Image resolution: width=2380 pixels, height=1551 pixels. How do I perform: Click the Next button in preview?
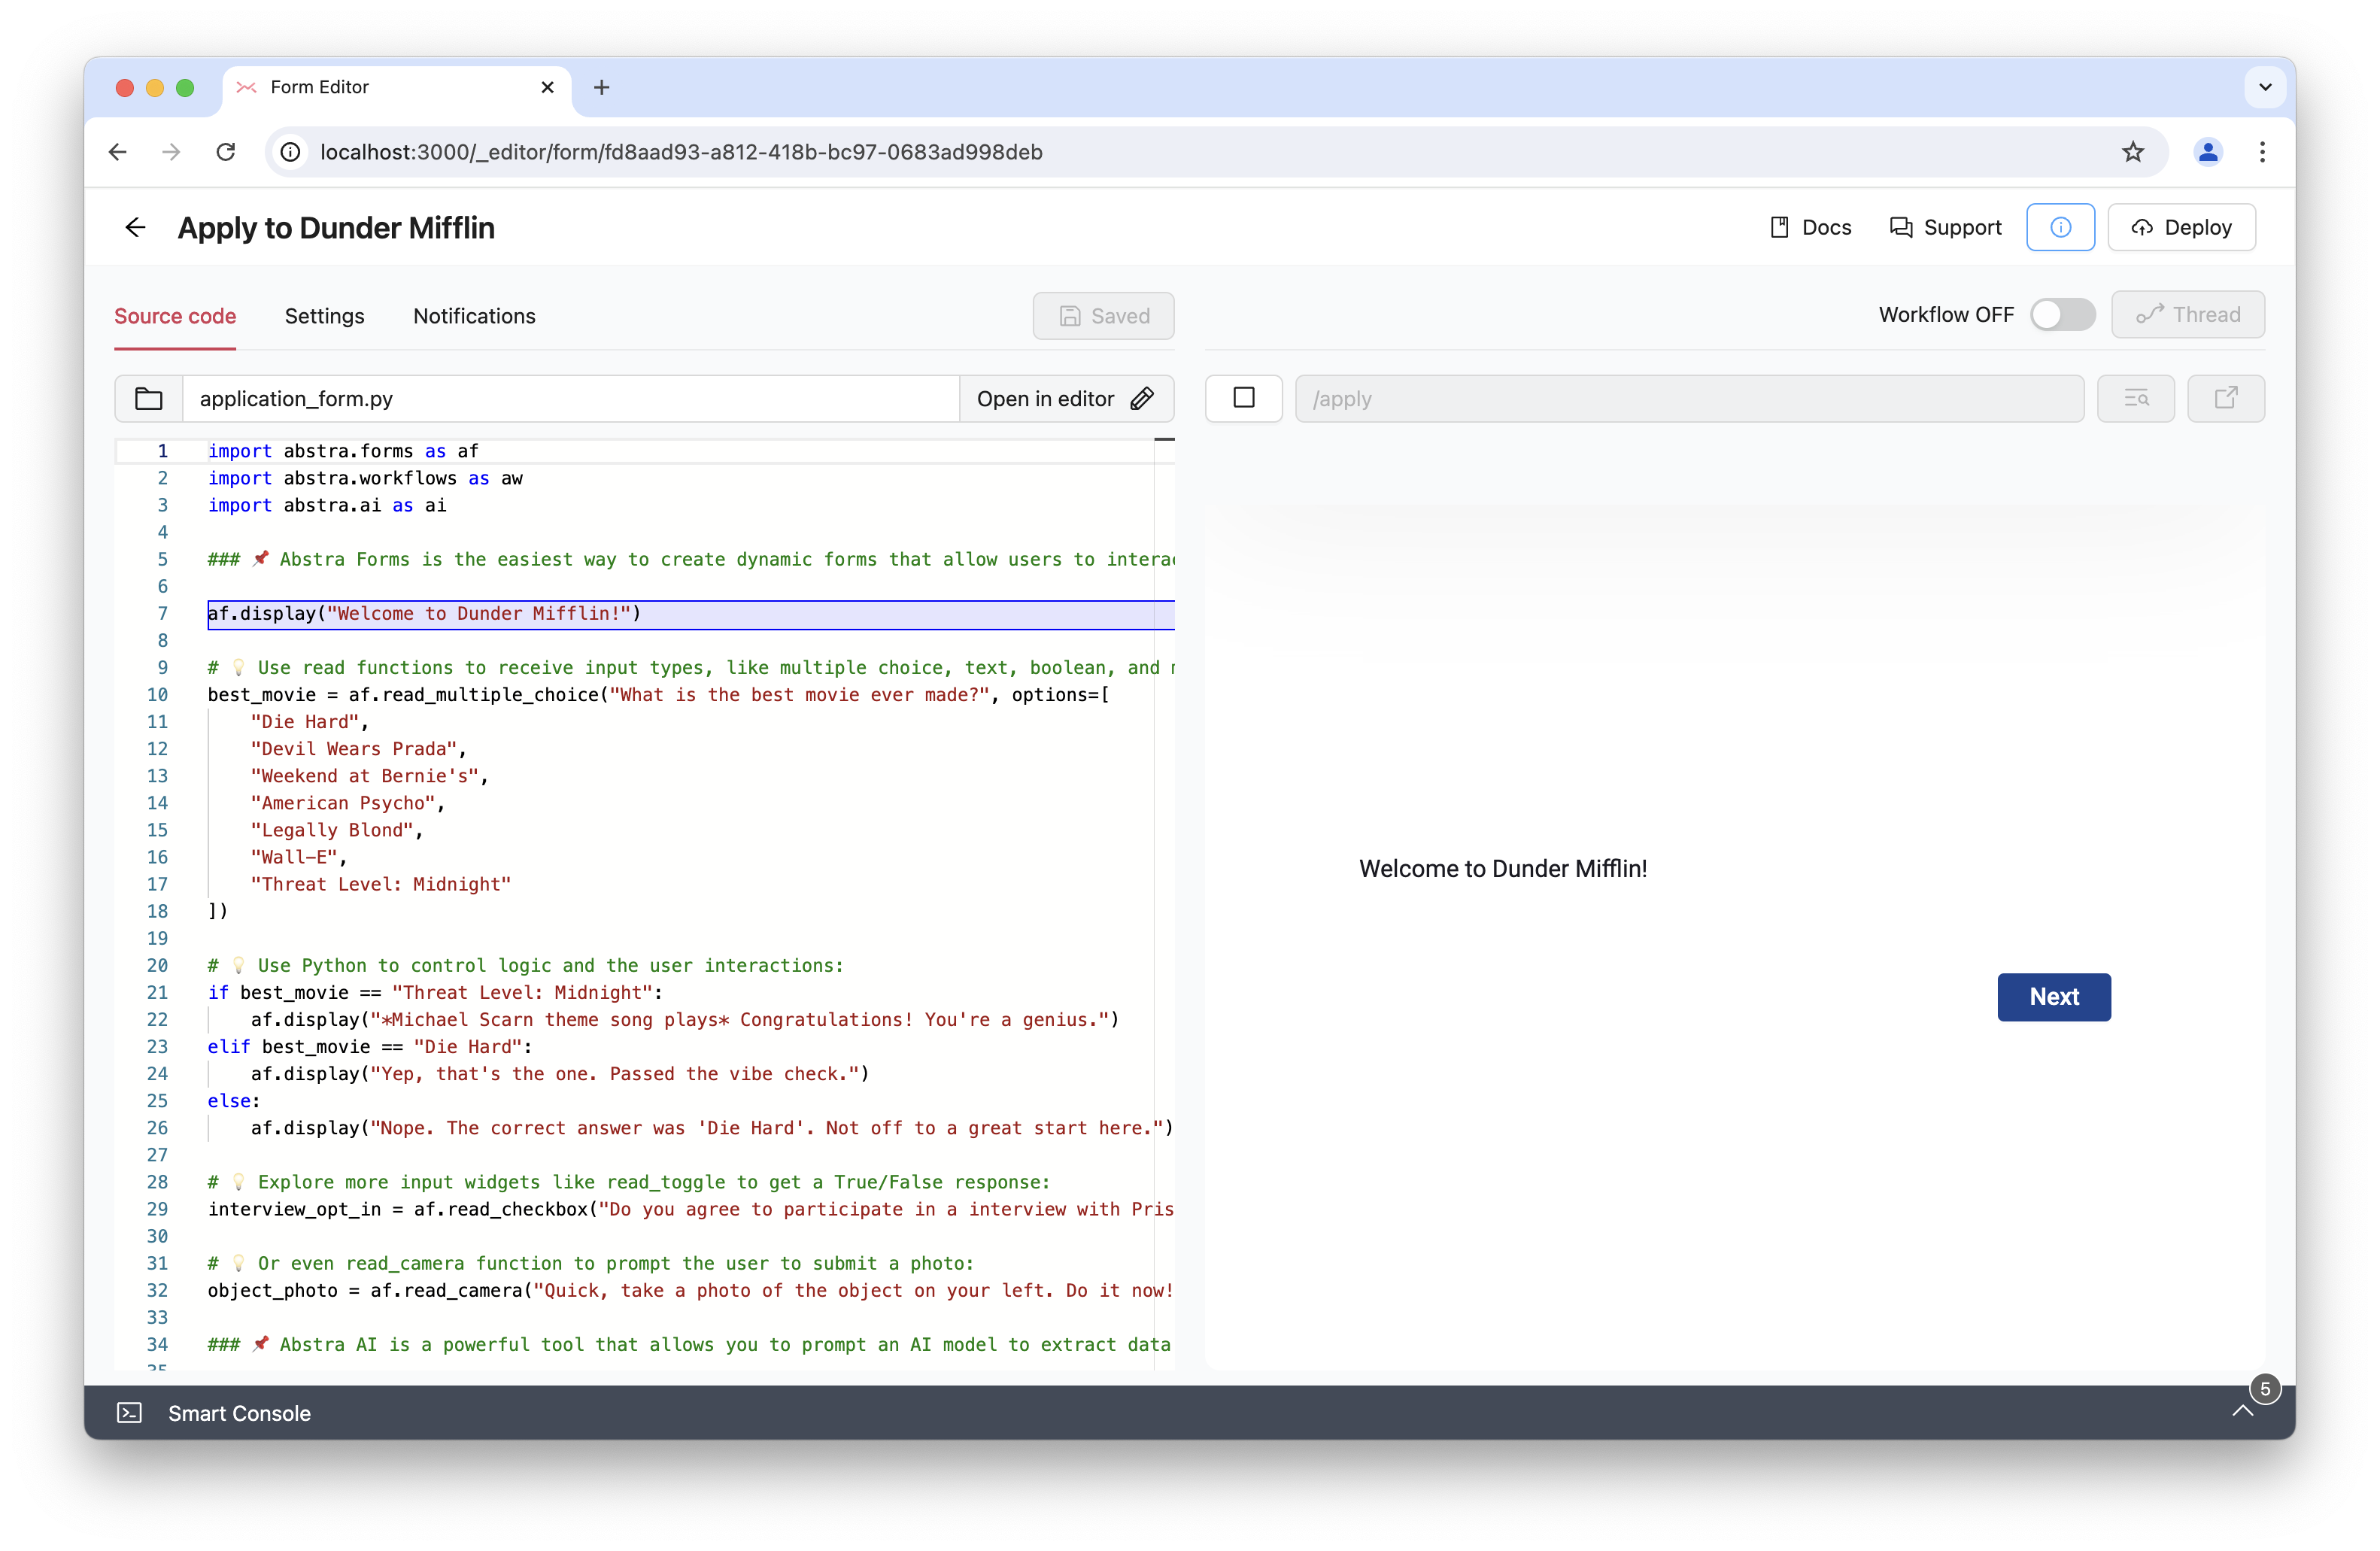coord(2054,996)
